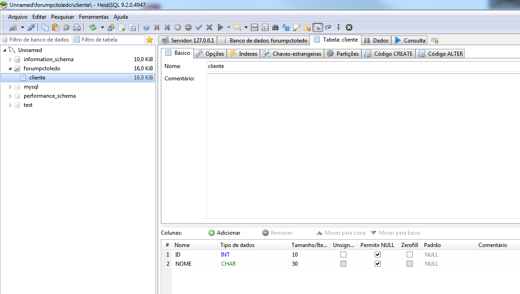520x294 pixels.
Task: Run the query with play icon
Action: pyautogui.click(x=220, y=27)
